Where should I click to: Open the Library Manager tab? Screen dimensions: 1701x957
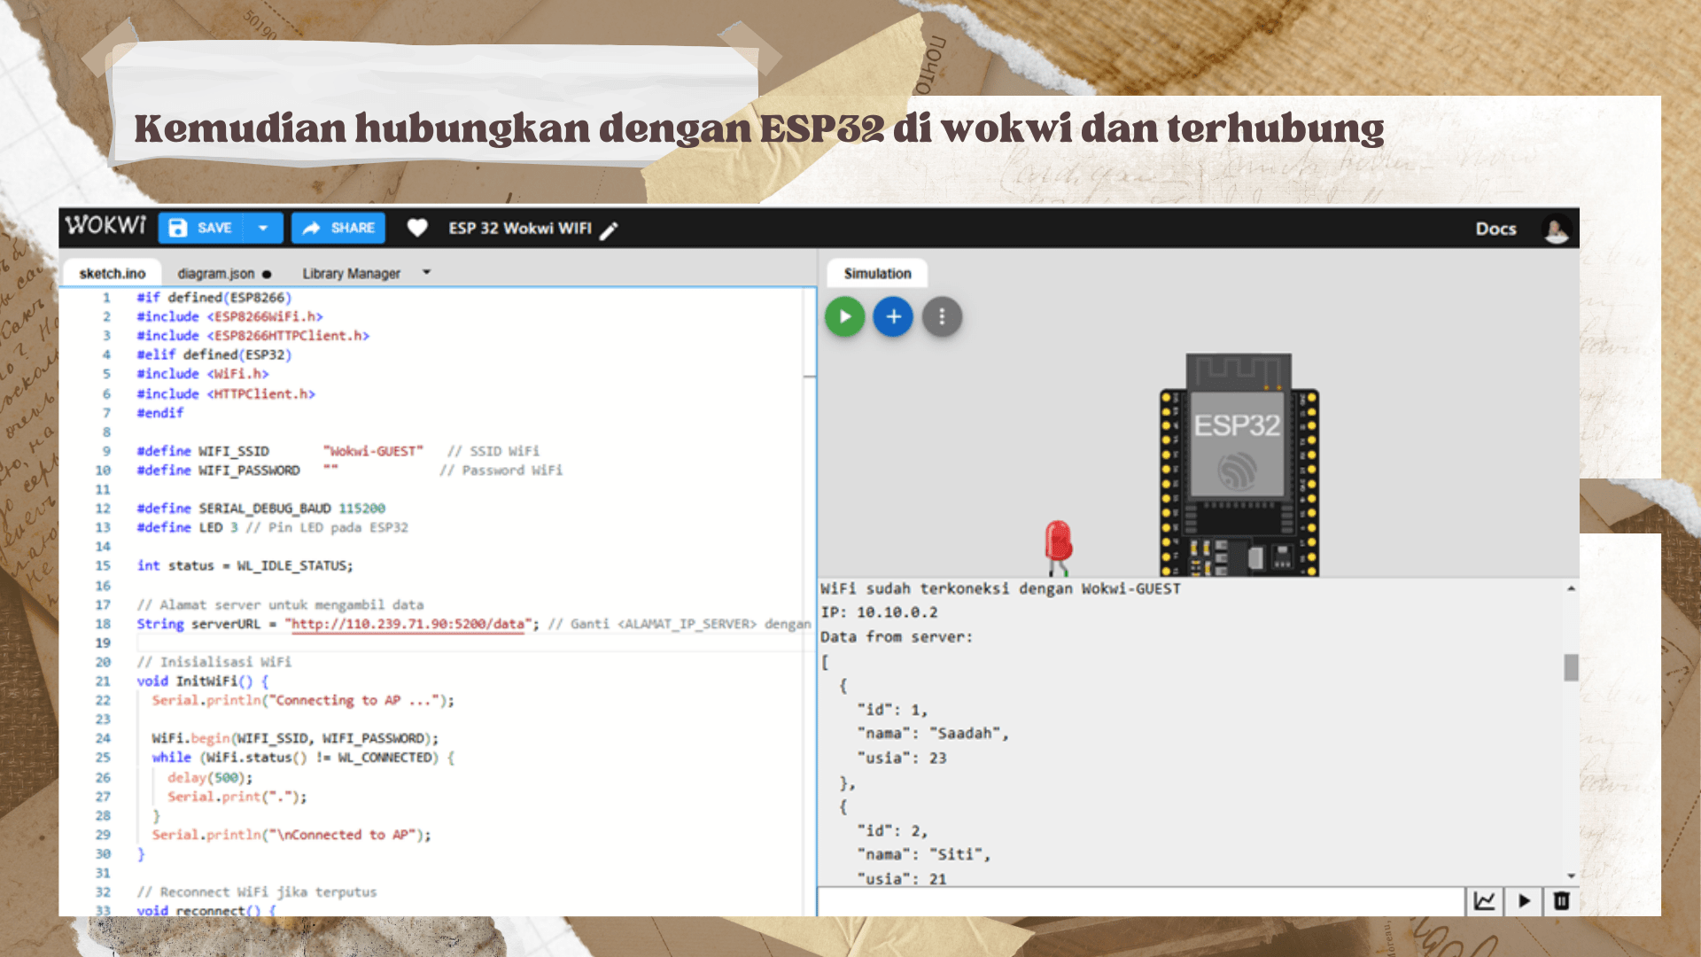coord(351,274)
